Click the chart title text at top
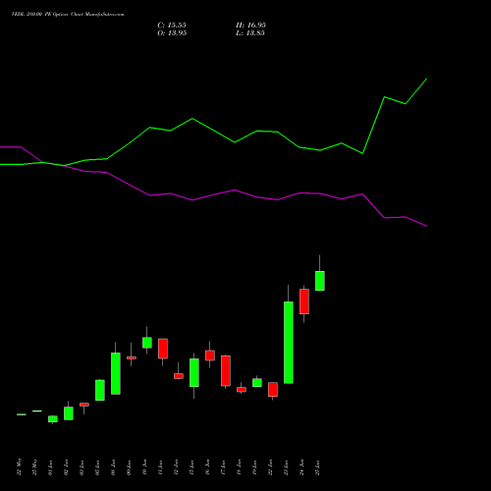The width and height of the screenshot is (491, 491). coord(68,15)
